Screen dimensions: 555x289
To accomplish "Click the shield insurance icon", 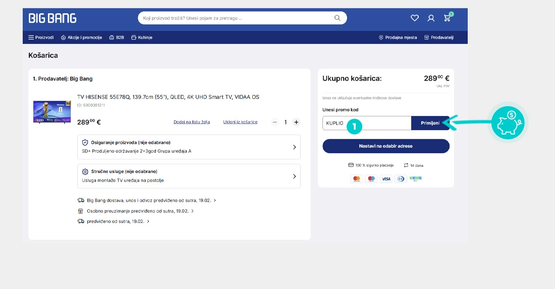I will point(85,143).
